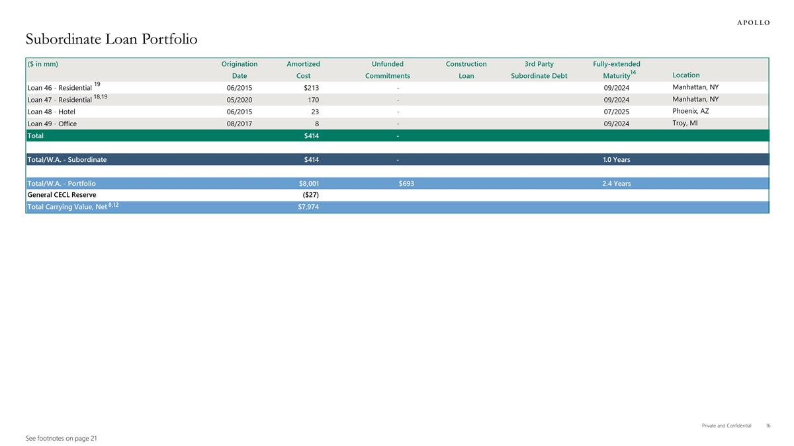The width and height of the screenshot is (794, 446).
Task: Click the Troy, MI location cell
Action: [685, 123]
